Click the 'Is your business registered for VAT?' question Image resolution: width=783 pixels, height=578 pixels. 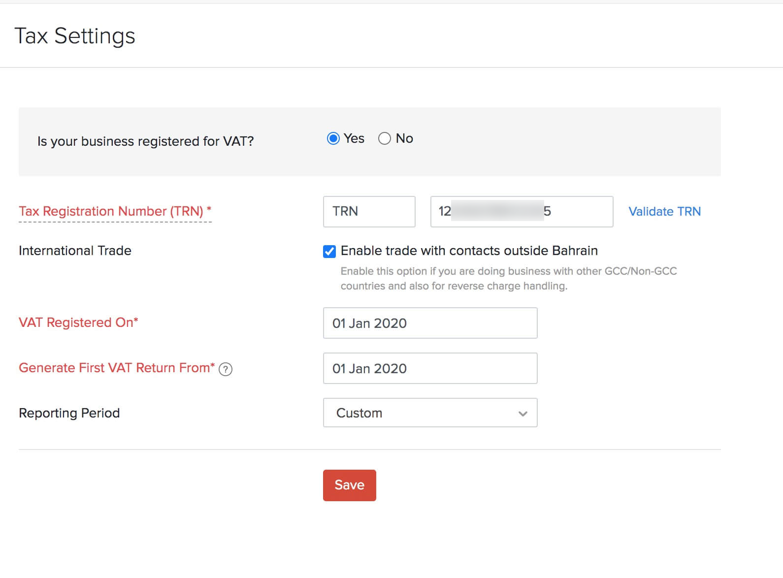coord(145,141)
